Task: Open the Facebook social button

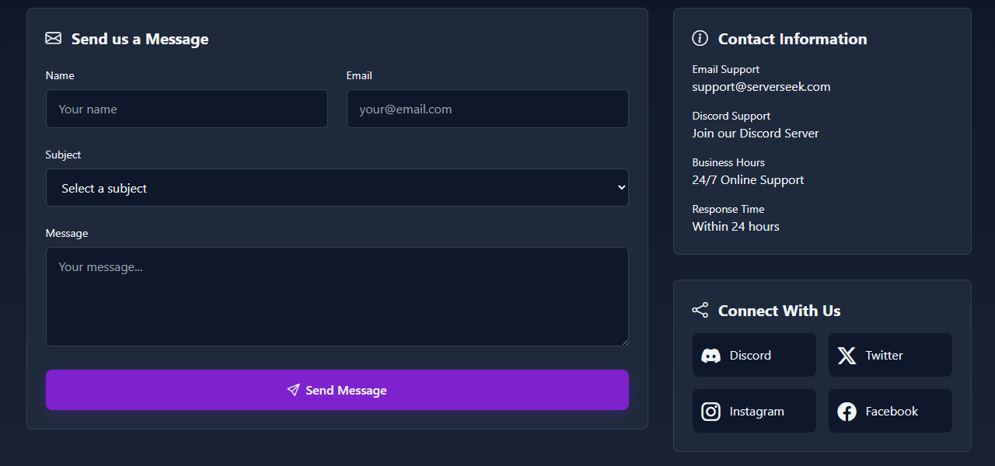Action: click(x=890, y=412)
